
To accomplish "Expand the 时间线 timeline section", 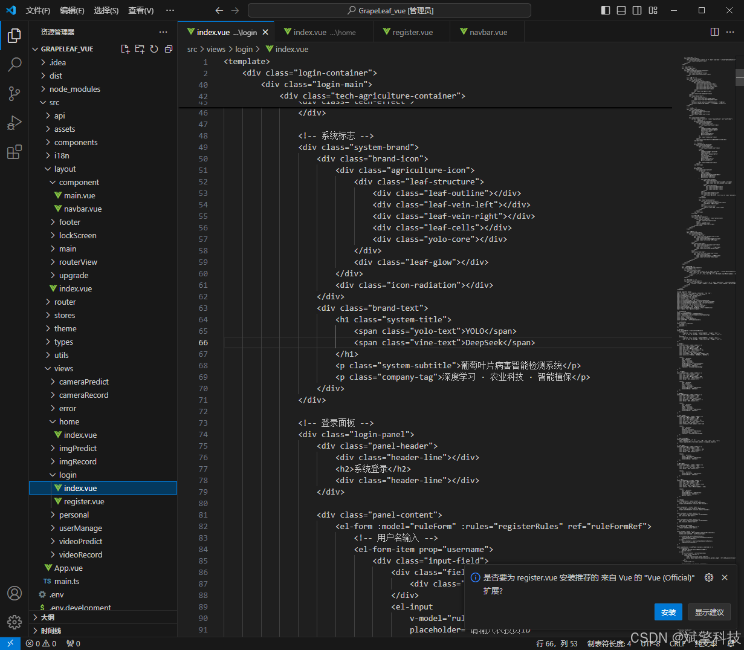I will point(103,631).
